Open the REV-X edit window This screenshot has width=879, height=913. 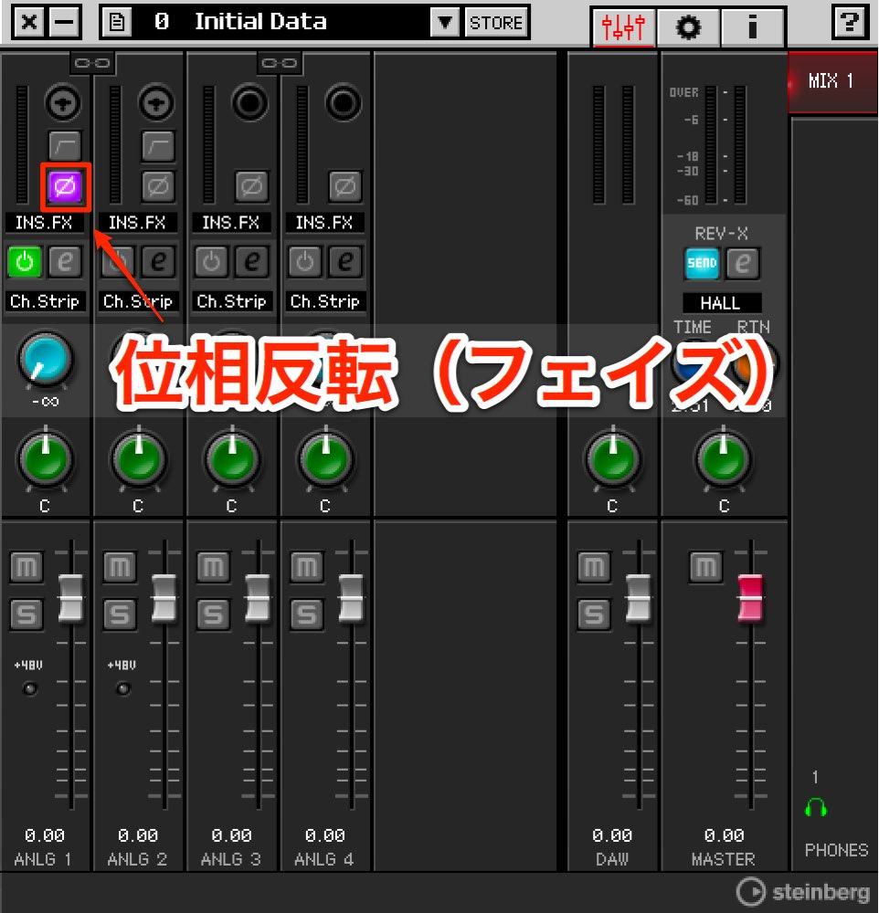click(x=743, y=263)
